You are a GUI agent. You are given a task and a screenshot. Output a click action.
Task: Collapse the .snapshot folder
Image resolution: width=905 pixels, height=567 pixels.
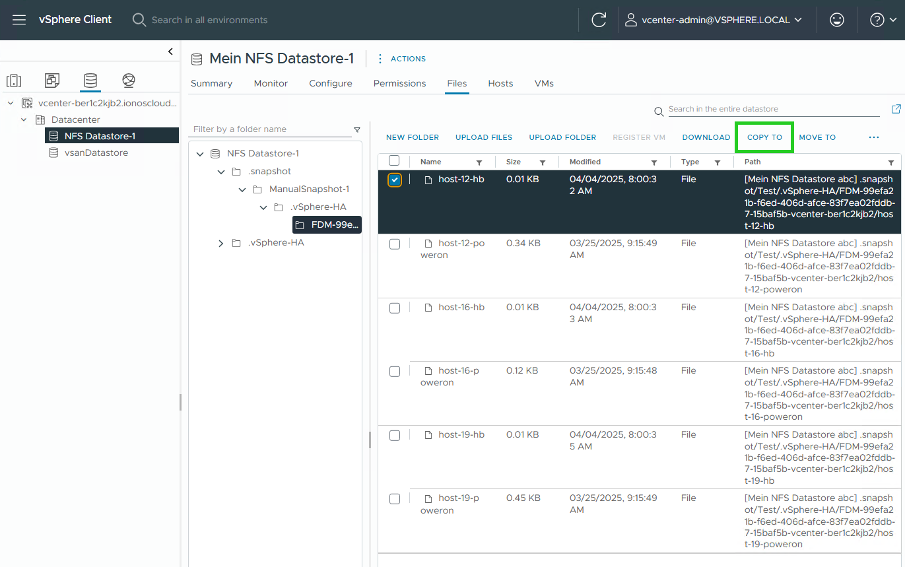click(x=221, y=172)
